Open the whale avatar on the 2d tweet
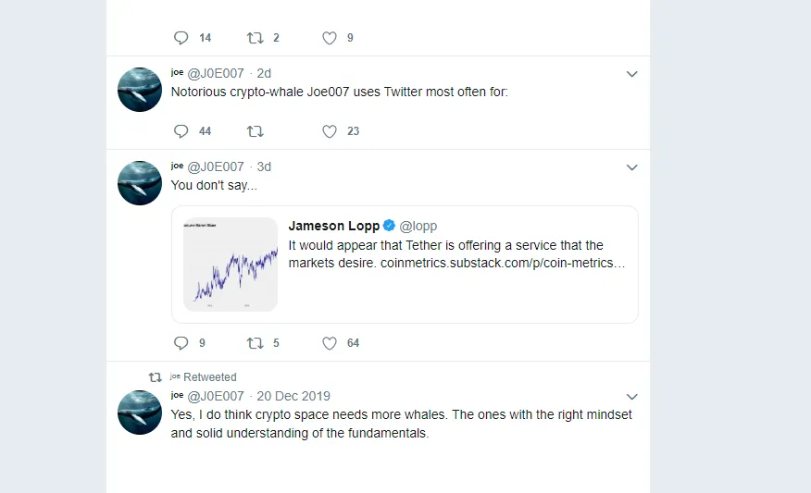Viewport: 811px width, 493px height. coord(140,90)
